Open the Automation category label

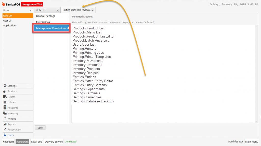[14, 130]
